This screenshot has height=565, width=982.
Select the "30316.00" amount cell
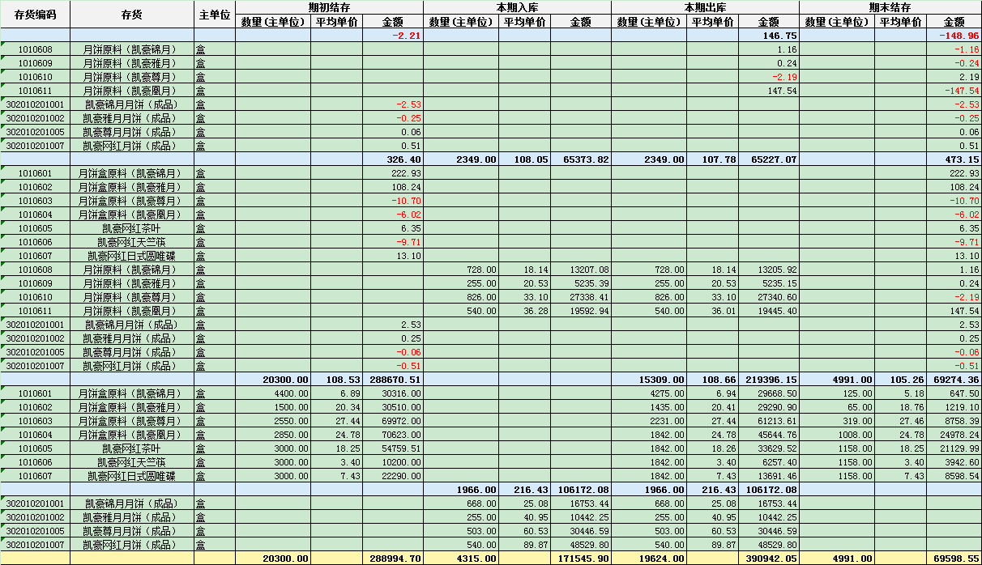click(x=391, y=393)
